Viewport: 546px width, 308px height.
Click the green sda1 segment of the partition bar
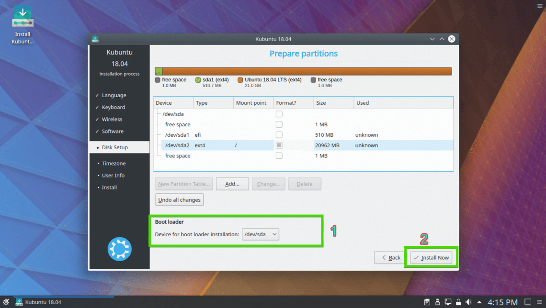pos(159,71)
